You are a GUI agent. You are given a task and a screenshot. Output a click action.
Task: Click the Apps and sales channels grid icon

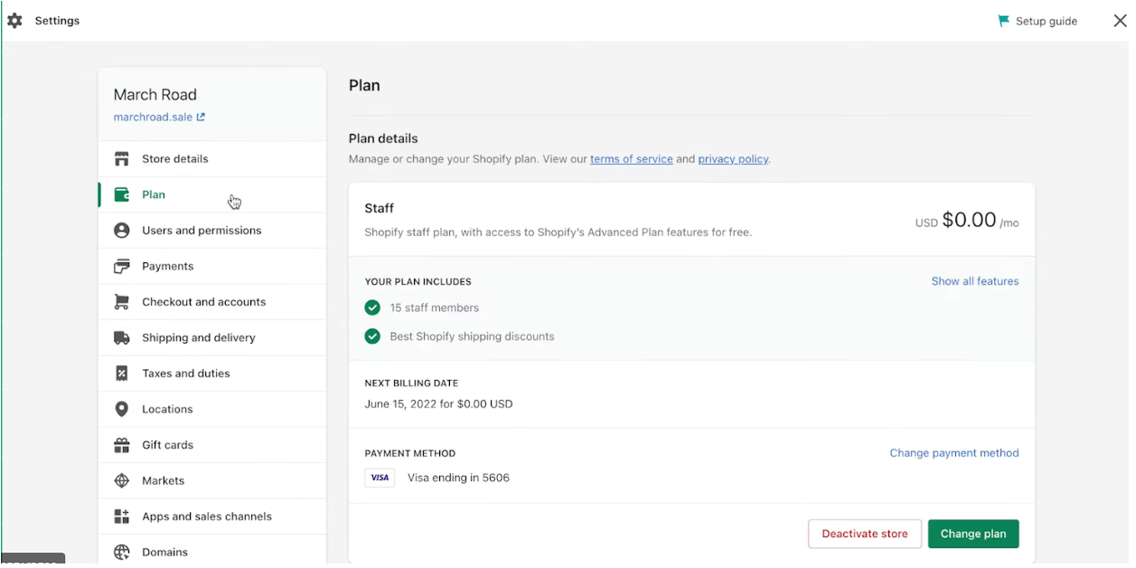click(121, 516)
